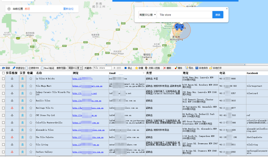Click the 删除 red X delete button
The image size is (268, 157).
pyautogui.click(x=167, y=68)
